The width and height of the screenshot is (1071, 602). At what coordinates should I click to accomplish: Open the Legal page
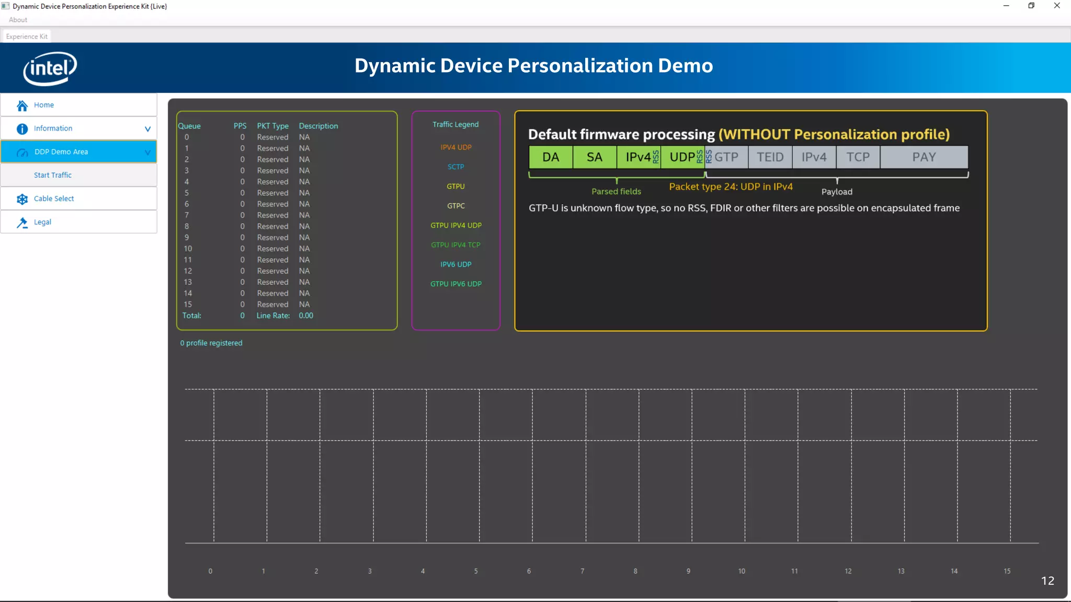pyautogui.click(x=79, y=222)
